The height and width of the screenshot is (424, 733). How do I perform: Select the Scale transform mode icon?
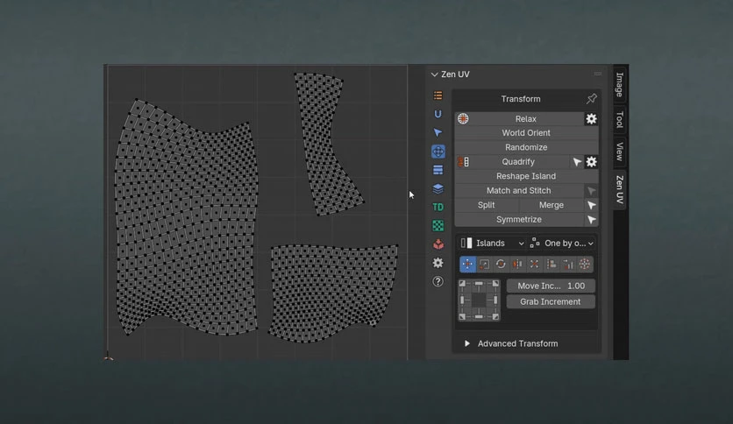point(484,265)
